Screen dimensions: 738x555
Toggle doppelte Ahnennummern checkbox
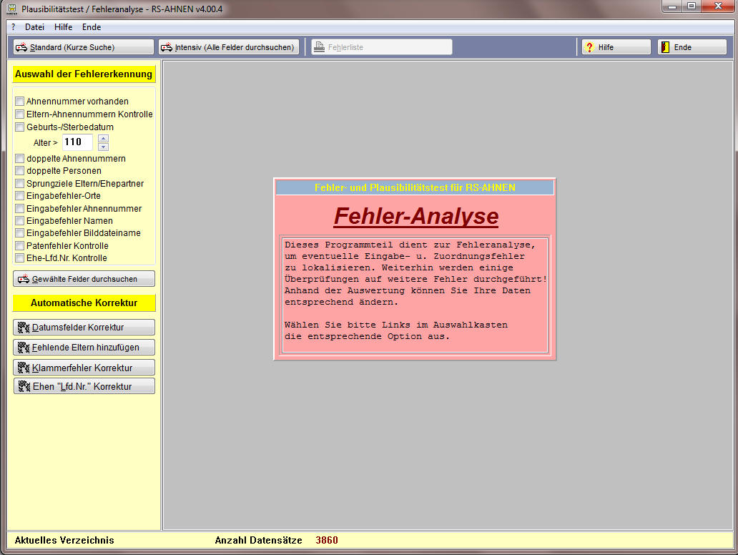click(x=20, y=158)
